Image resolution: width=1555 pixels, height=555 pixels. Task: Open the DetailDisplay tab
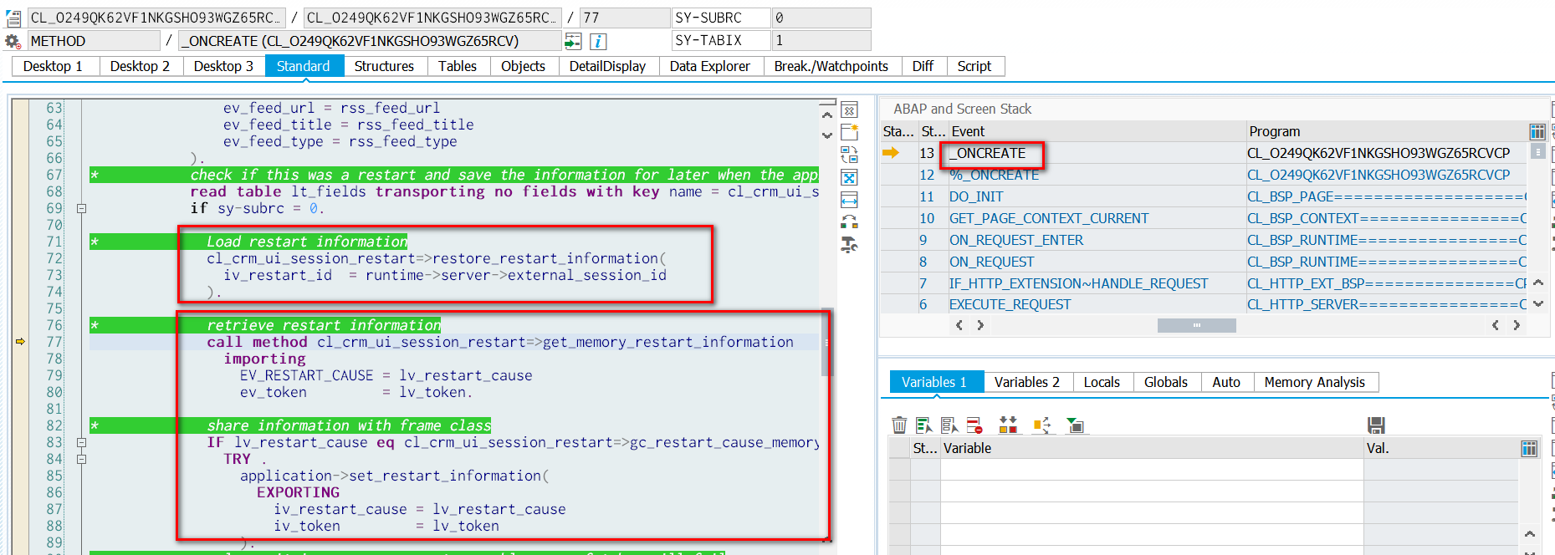point(607,66)
